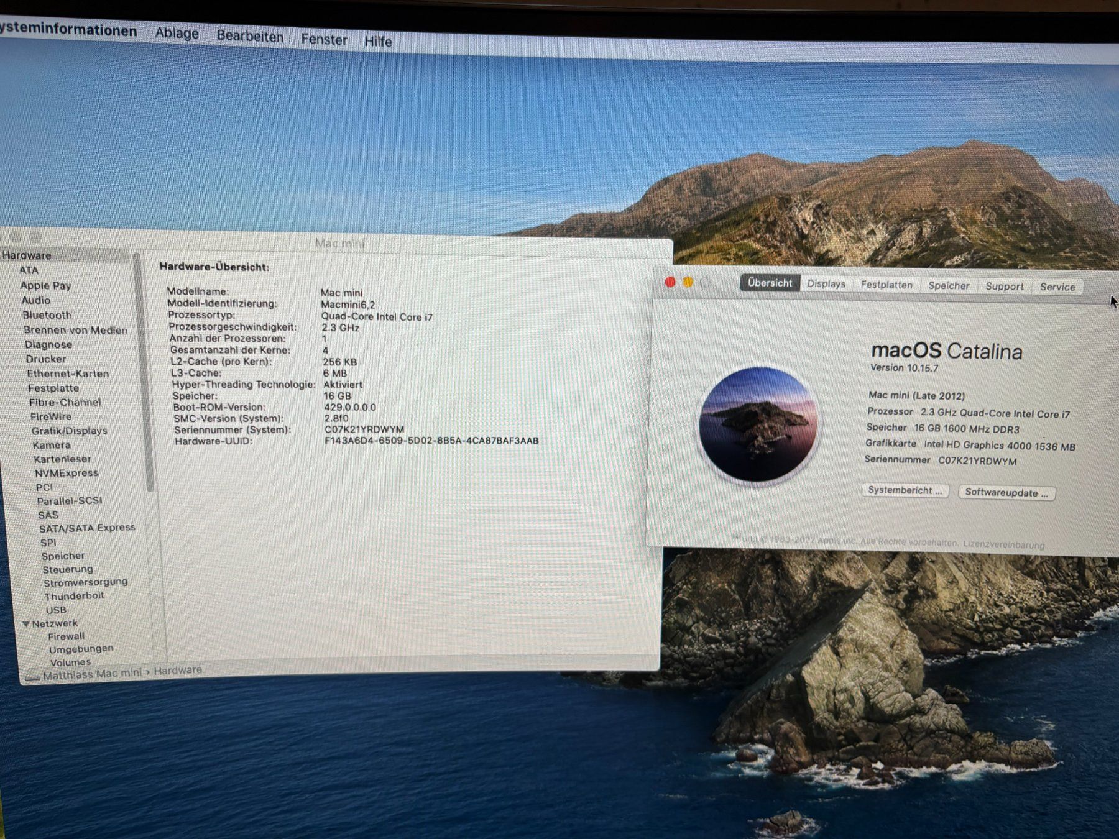Close the About This Mac window
The width and height of the screenshot is (1119, 839).
[670, 282]
